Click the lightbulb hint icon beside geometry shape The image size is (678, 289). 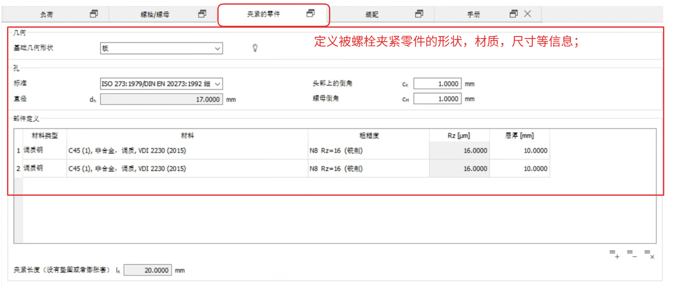coord(255,48)
